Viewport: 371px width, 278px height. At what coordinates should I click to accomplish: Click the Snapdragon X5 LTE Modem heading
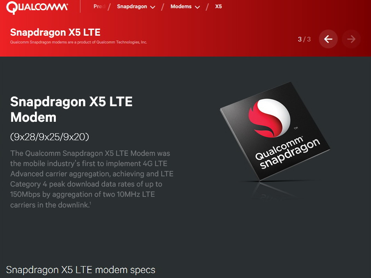pyautogui.click(x=71, y=109)
